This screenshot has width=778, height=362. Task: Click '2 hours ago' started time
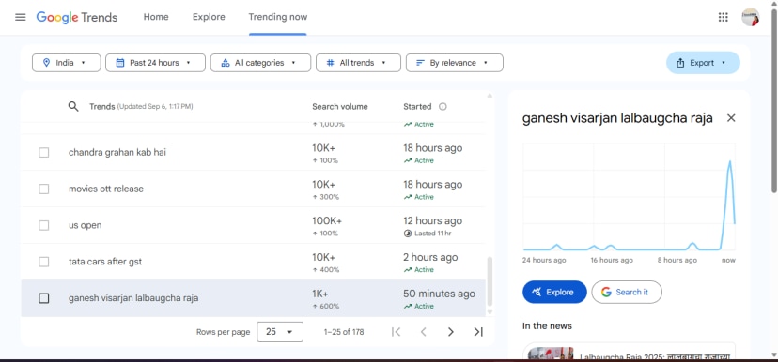click(430, 258)
